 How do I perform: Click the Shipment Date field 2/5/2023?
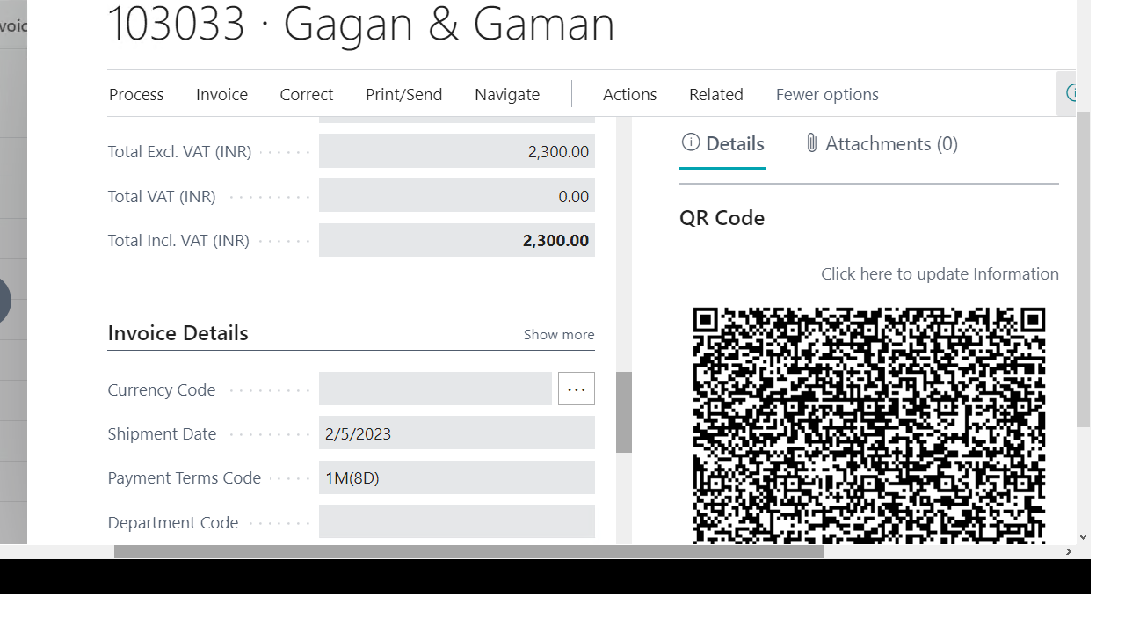click(457, 433)
